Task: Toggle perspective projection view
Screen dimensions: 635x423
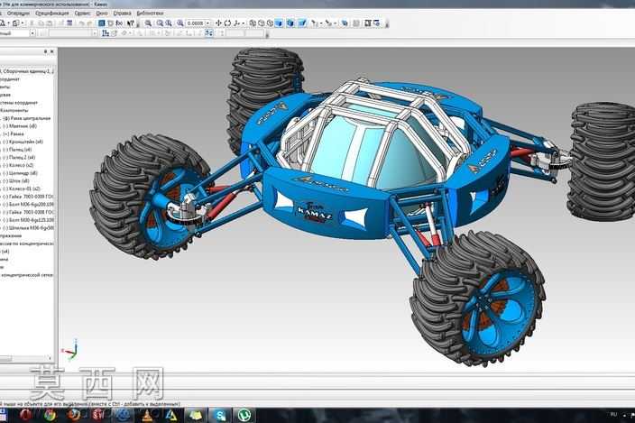Action: (302, 23)
